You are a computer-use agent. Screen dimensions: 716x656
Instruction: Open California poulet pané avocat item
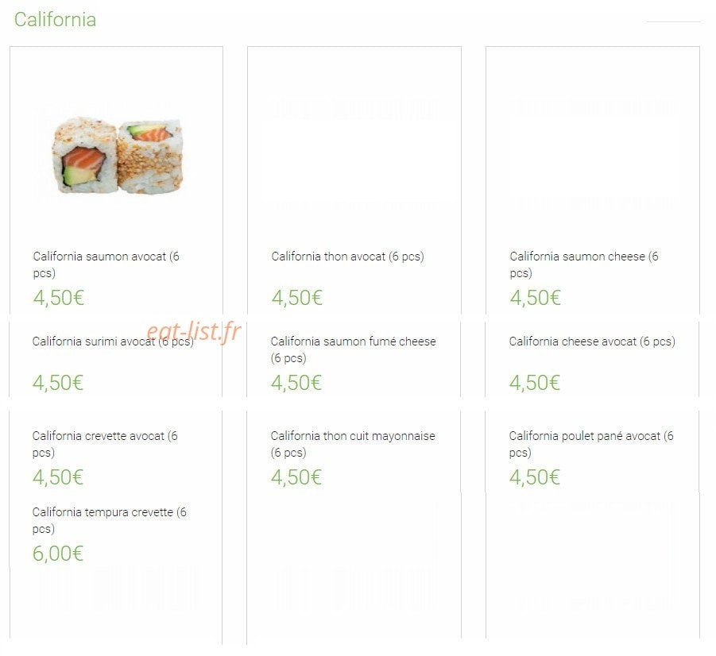591,444
